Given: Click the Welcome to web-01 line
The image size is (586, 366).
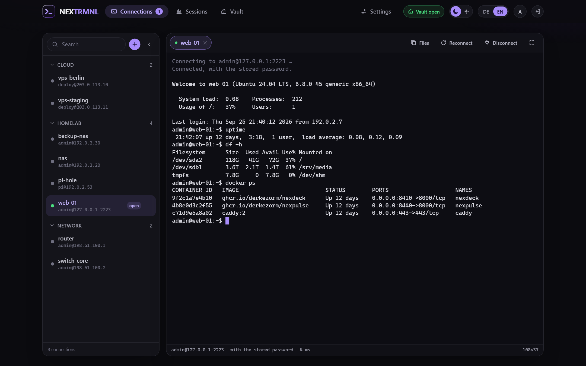Looking at the screenshot, I should tap(273, 84).
